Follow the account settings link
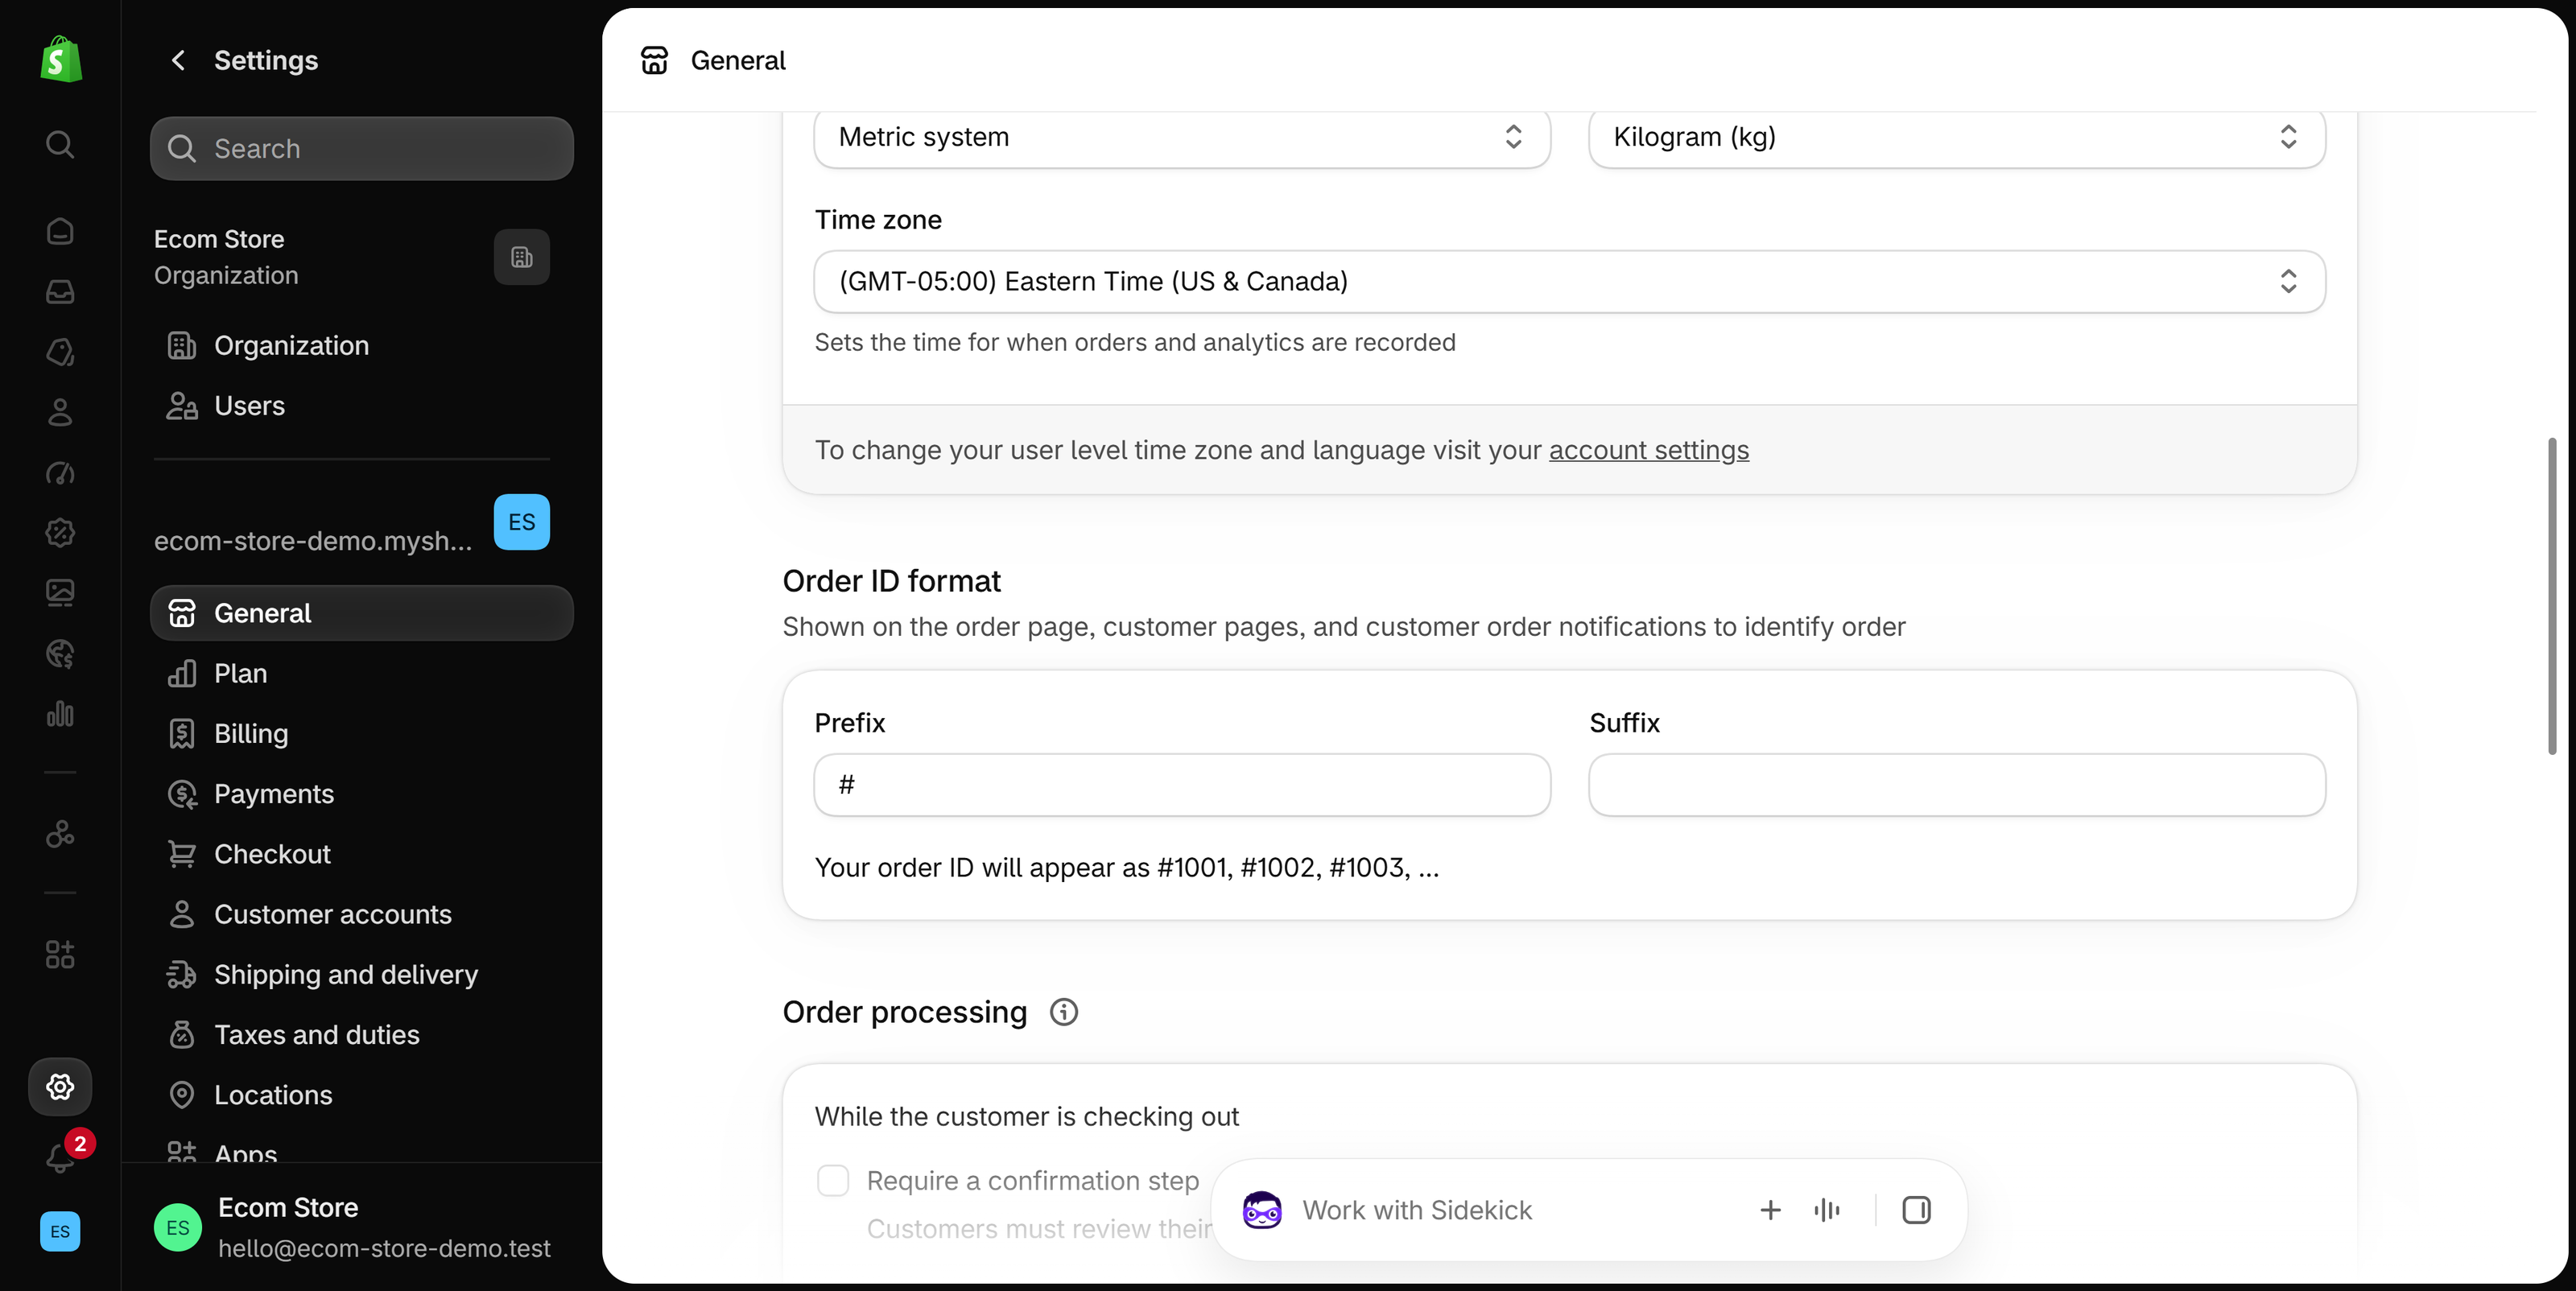Image resolution: width=2576 pixels, height=1291 pixels. pyautogui.click(x=1649, y=450)
